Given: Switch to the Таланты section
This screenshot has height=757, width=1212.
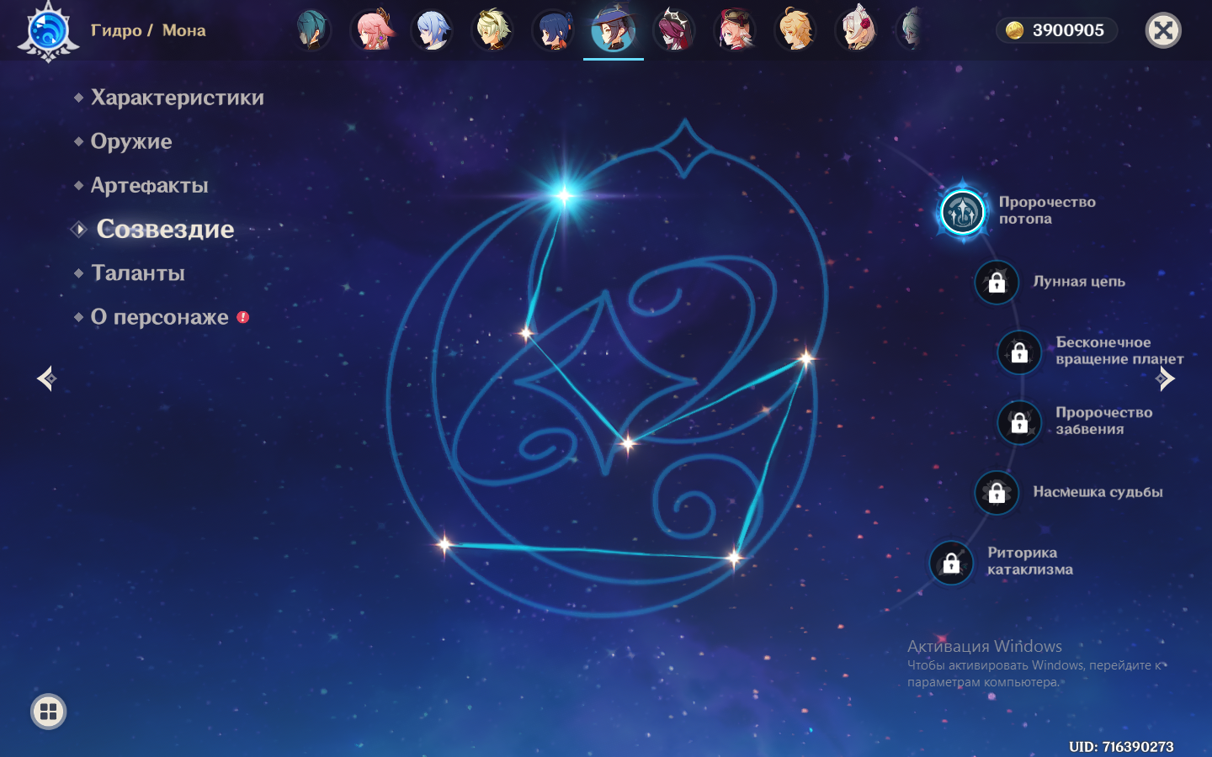Looking at the screenshot, I should click(138, 273).
